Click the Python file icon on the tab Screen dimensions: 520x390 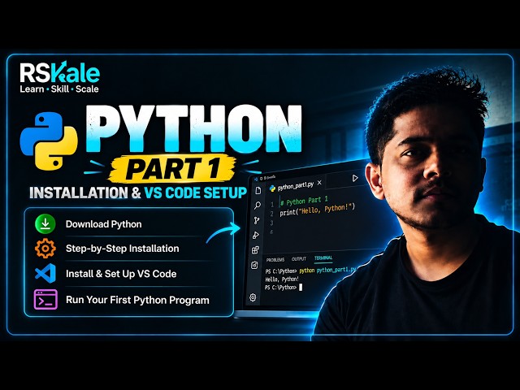[273, 188]
